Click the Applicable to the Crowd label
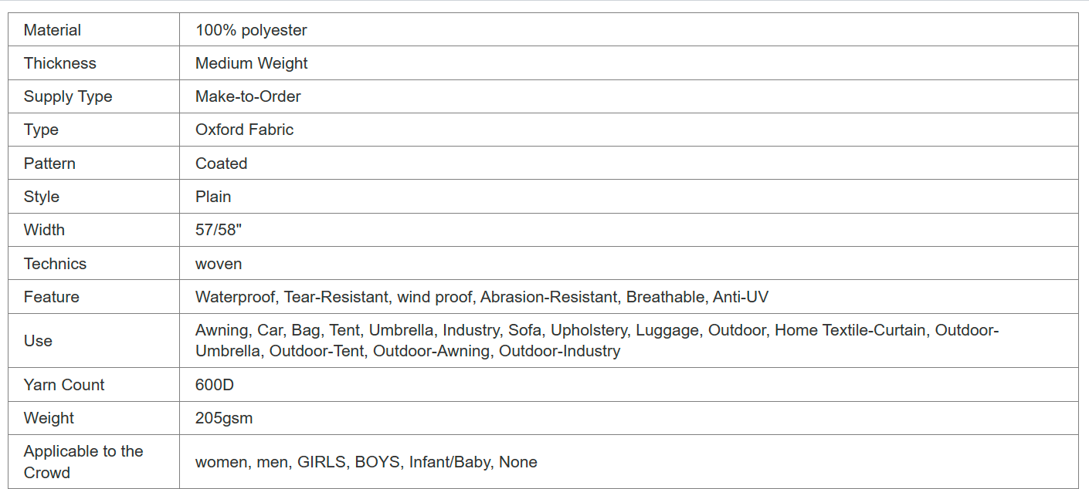 click(83, 462)
